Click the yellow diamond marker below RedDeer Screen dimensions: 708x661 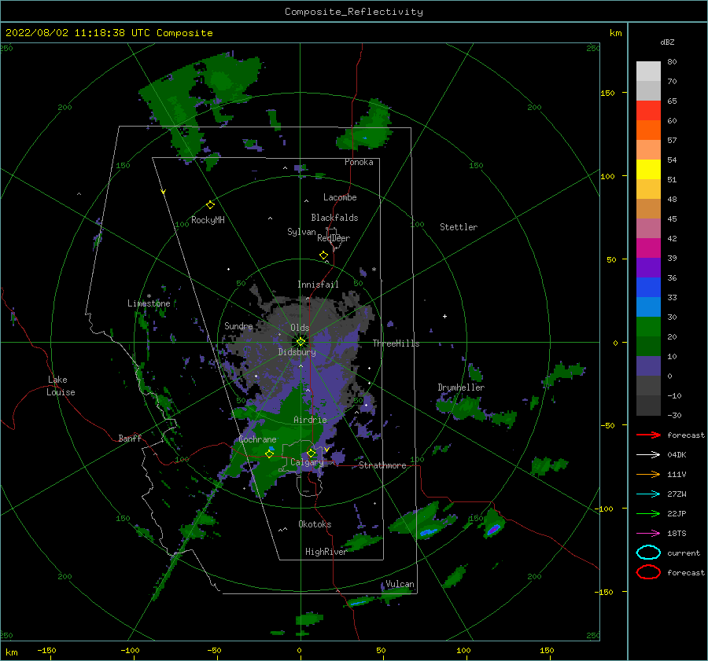click(x=324, y=255)
